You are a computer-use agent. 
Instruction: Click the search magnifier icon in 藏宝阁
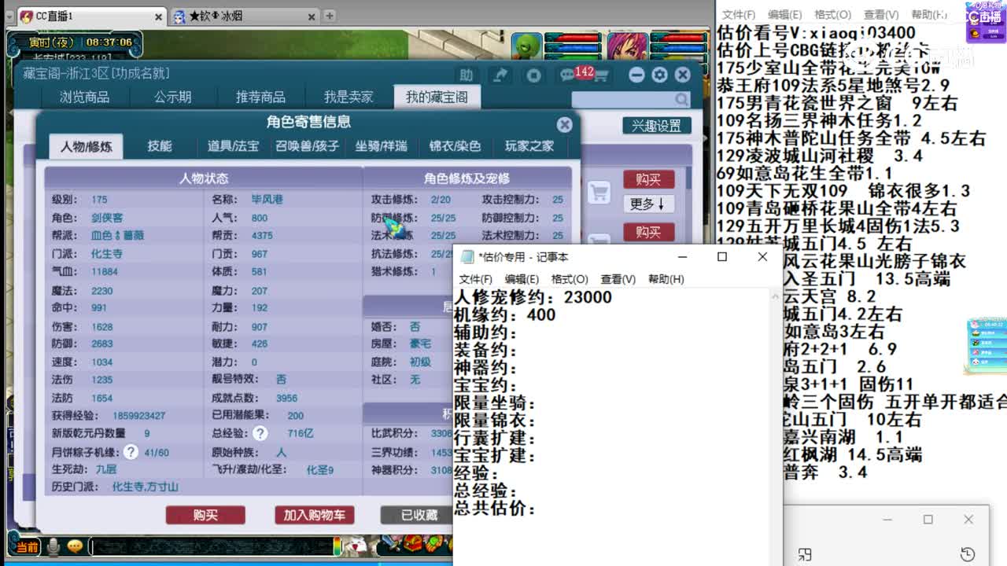point(681,100)
